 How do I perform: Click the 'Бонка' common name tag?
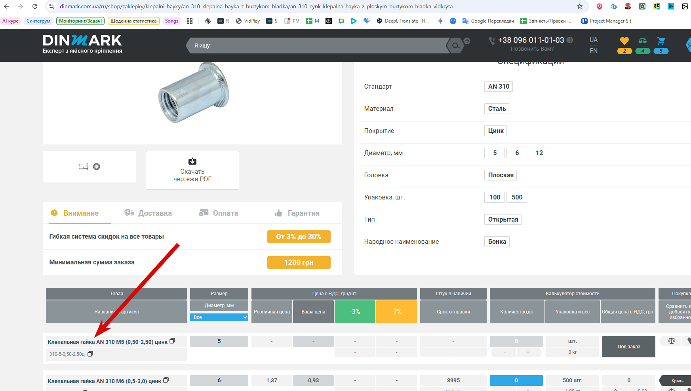pos(497,242)
